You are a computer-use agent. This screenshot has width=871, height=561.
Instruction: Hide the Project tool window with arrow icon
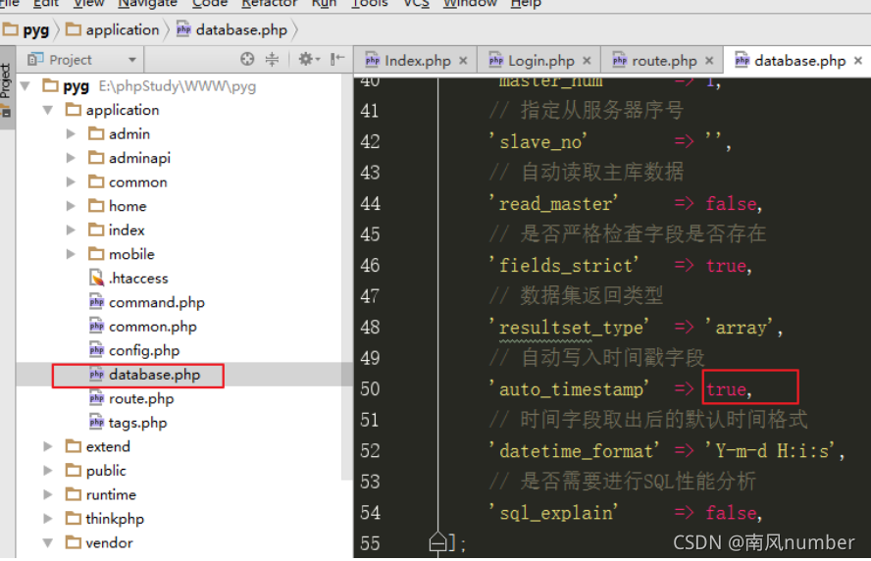tap(337, 59)
